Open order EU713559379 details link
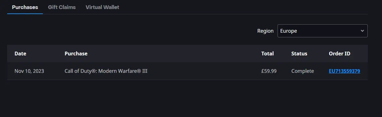 pos(344,71)
